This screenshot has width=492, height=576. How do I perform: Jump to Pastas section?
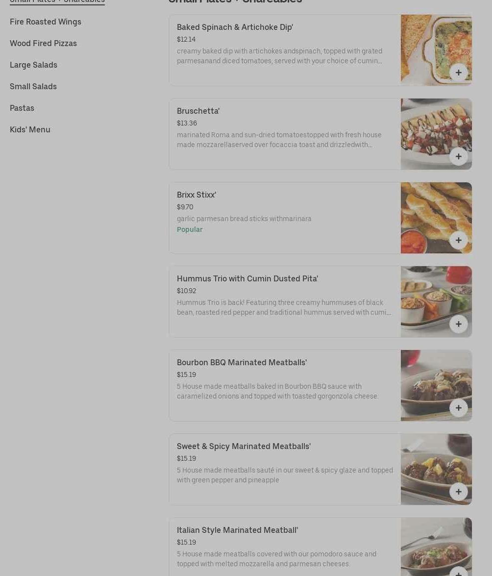(x=22, y=108)
